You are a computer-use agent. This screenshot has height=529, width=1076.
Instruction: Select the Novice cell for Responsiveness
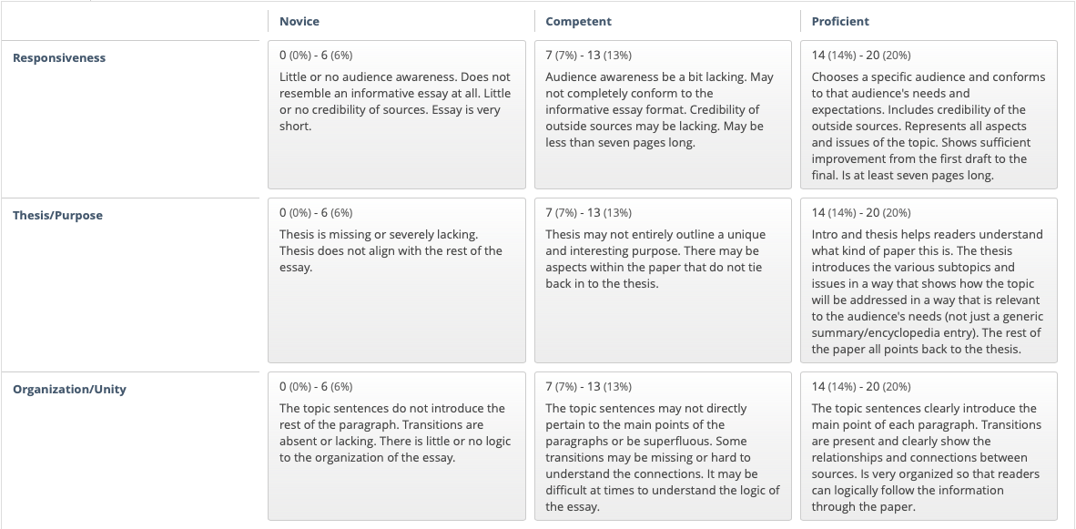[x=397, y=115]
